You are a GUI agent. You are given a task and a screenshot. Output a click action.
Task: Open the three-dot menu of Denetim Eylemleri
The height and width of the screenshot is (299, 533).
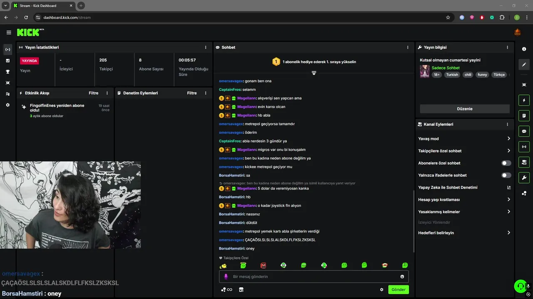pyautogui.click(x=205, y=93)
